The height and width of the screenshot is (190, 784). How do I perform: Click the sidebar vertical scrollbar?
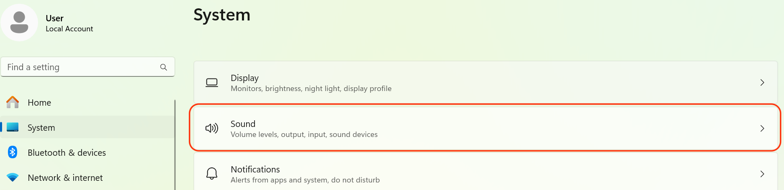pos(175,144)
